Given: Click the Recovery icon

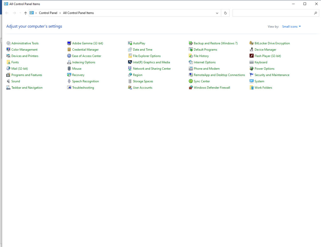Looking at the screenshot, I should tap(69, 75).
